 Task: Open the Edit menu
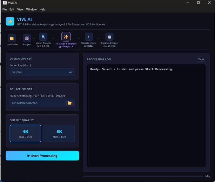(12, 10)
